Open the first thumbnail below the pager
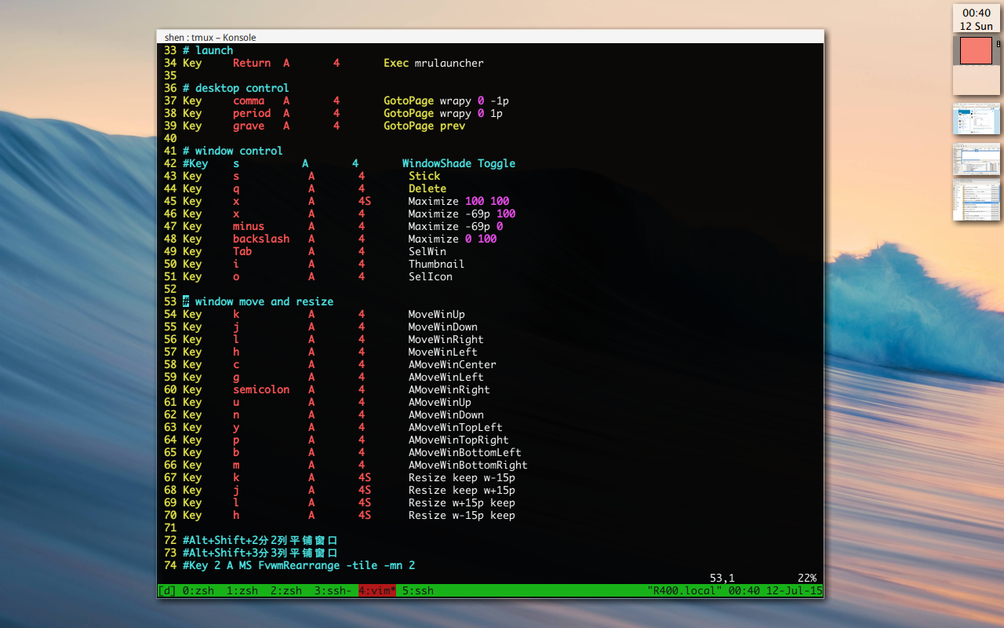Screen dimensions: 1004x628 pyautogui.click(x=977, y=120)
